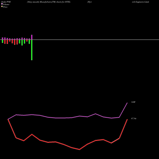Click the end point of the red price line

(x=127, y=119)
